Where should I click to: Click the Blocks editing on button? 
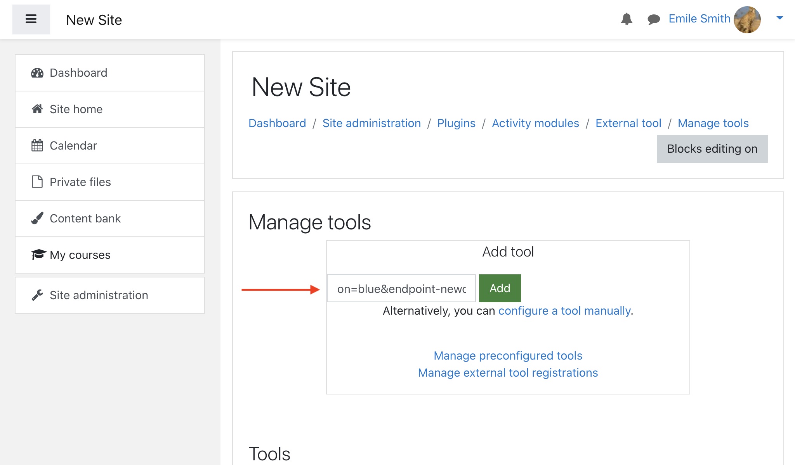712,149
